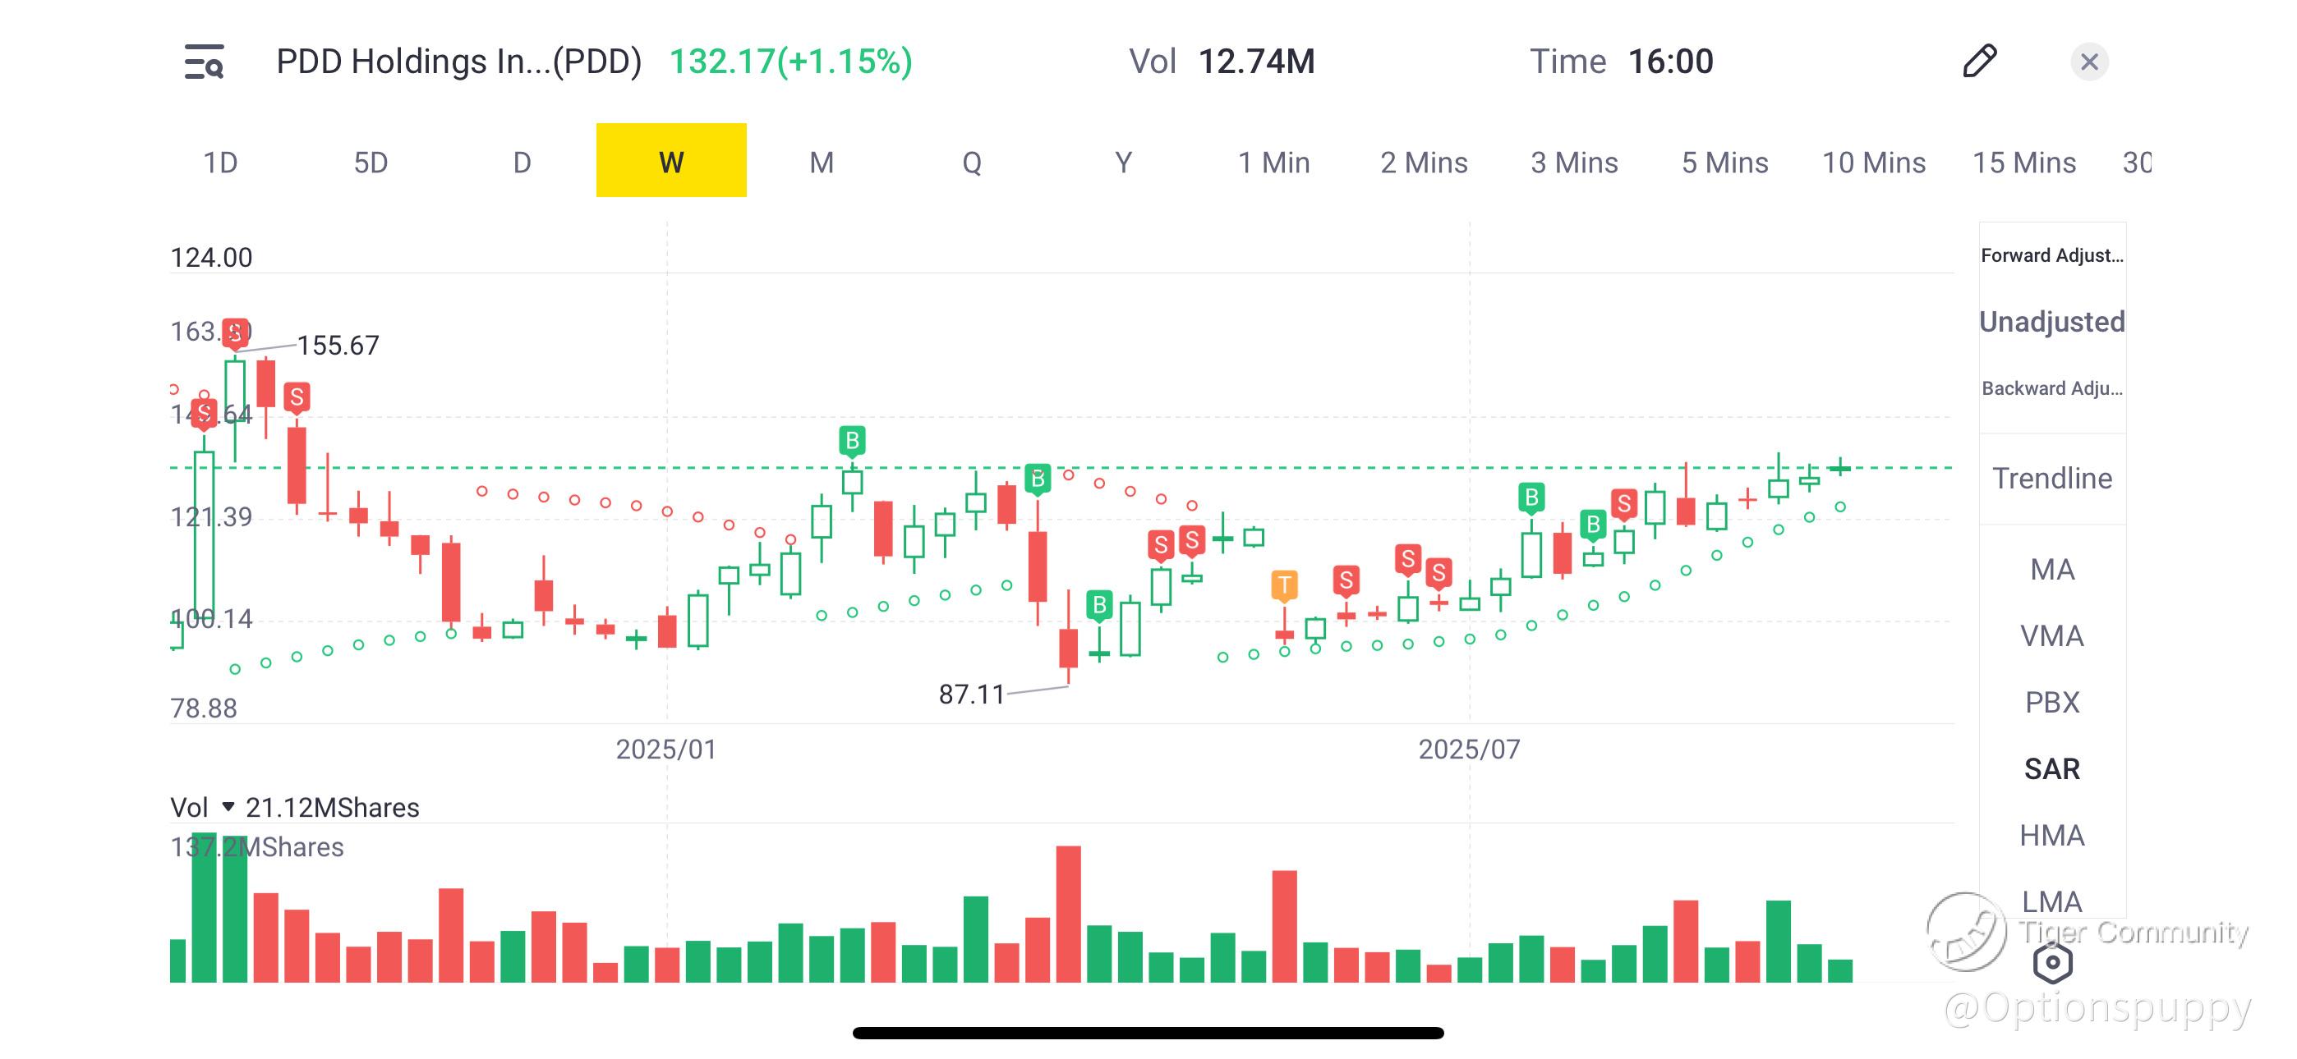This screenshot has width=2297, height=1059.
Task: Enable the Trendline tool
Action: 2052,479
